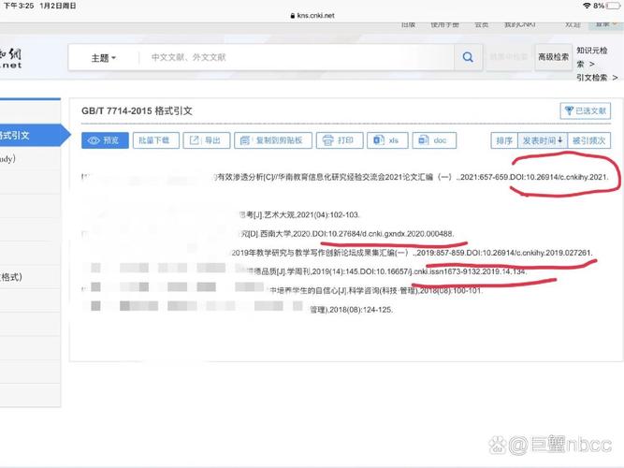Click the 预览 preview button
The width and height of the screenshot is (624, 468).
click(x=105, y=140)
